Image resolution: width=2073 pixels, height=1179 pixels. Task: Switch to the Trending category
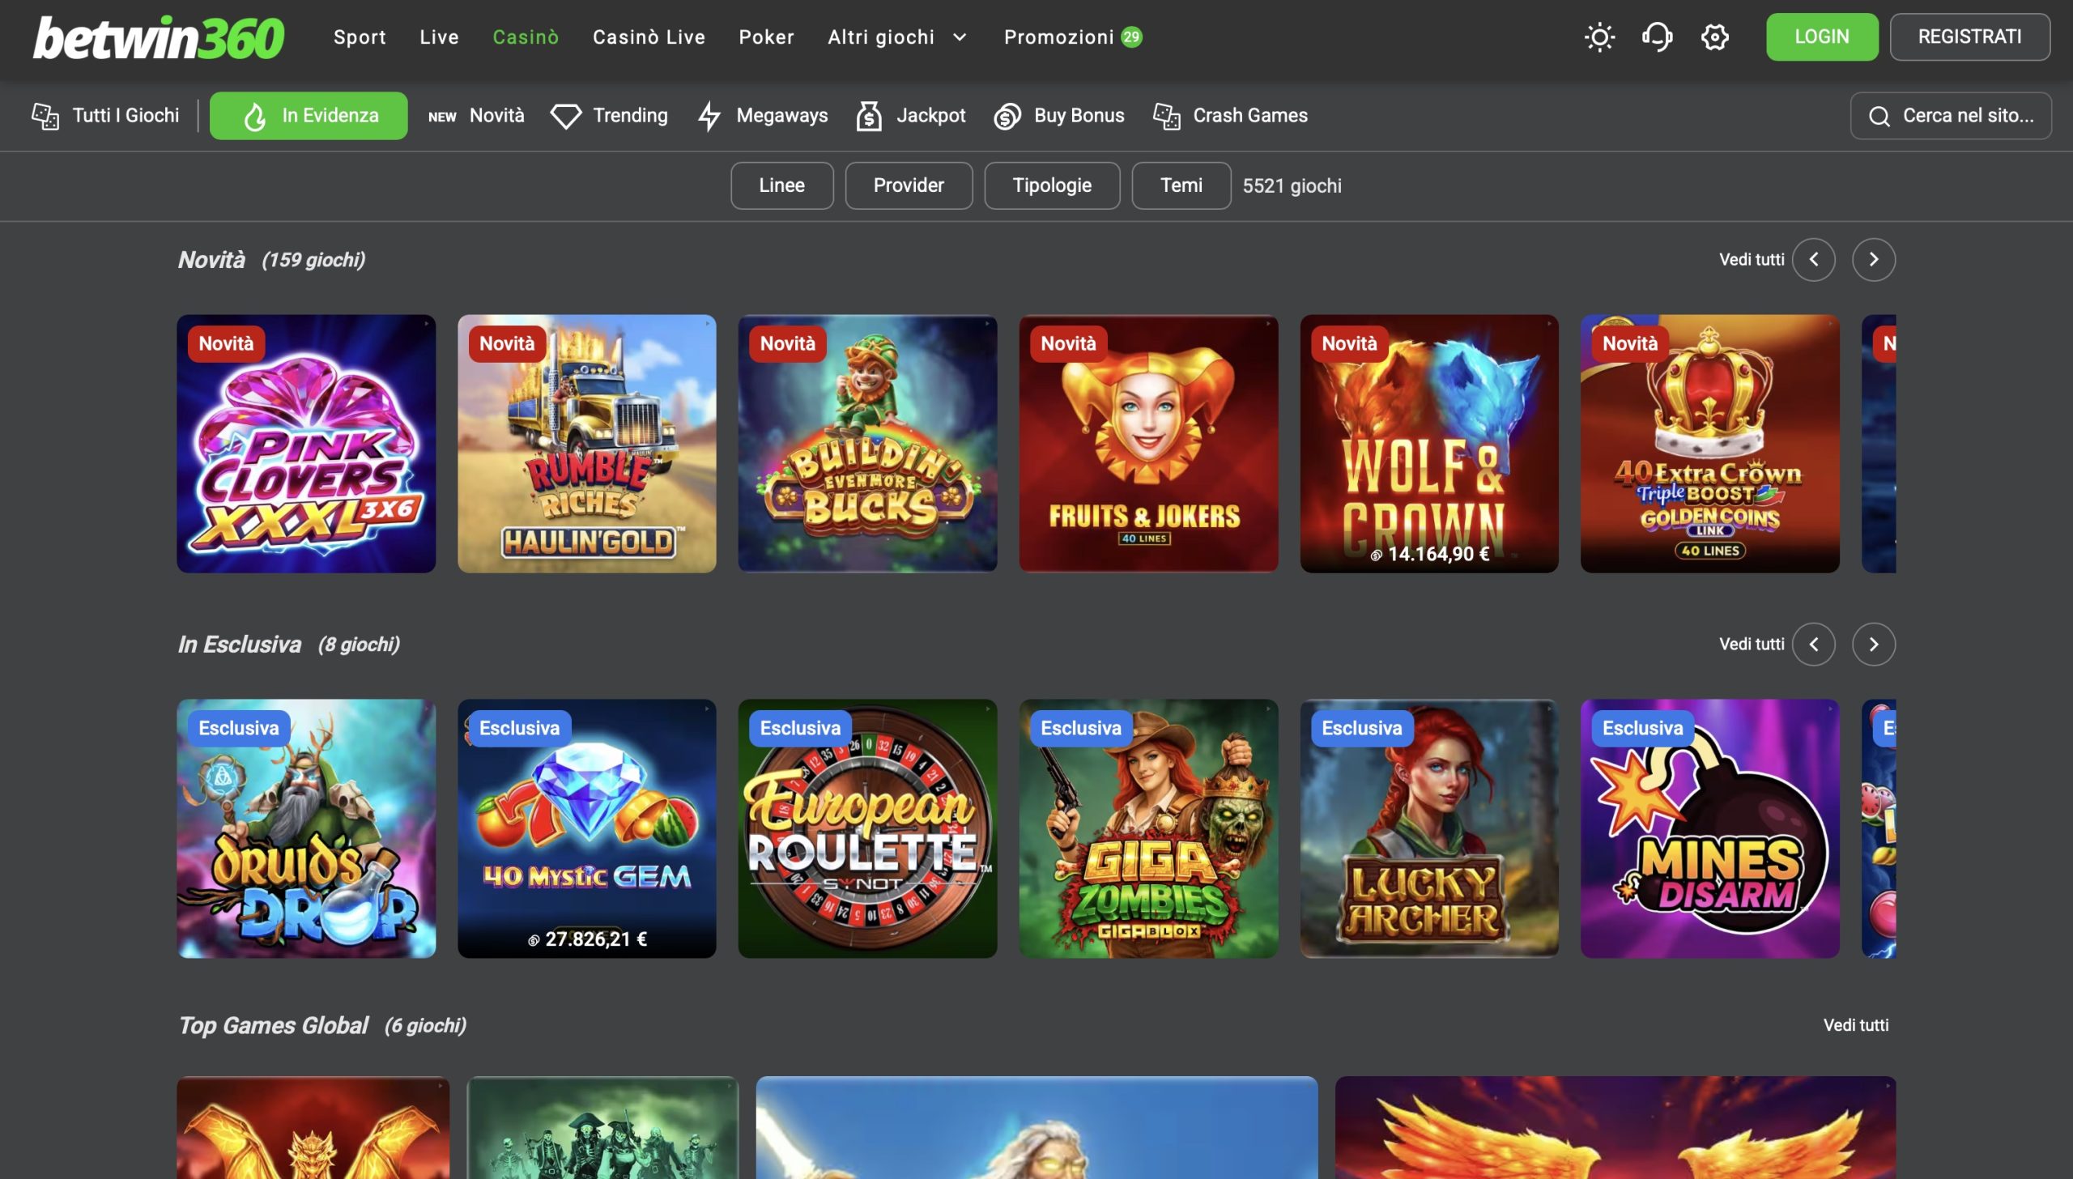(609, 116)
